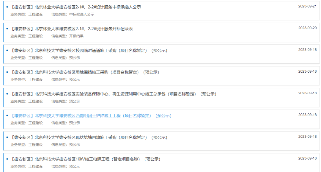Click 业务类型: 工程建设 under 用地围挡 entry

click(x=27, y=79)
